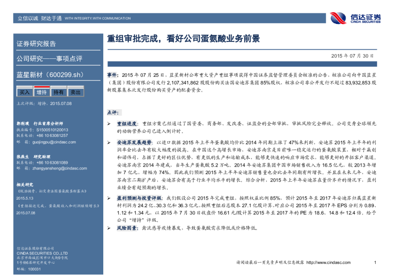The image size is (397, 280).
Task: Click the arrow bullet beside 风险因素
Action: tap(109, 228)
